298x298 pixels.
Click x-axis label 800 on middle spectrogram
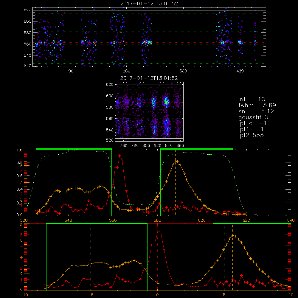coord(146,146)
